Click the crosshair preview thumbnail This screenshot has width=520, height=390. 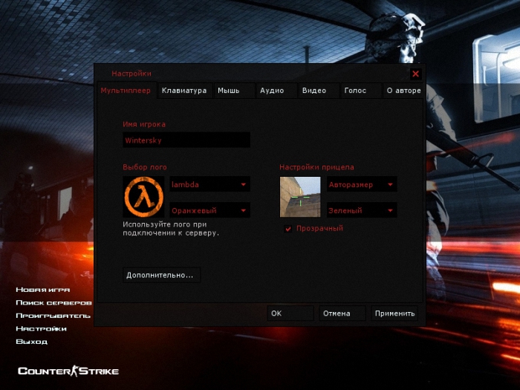coord(300,197)
